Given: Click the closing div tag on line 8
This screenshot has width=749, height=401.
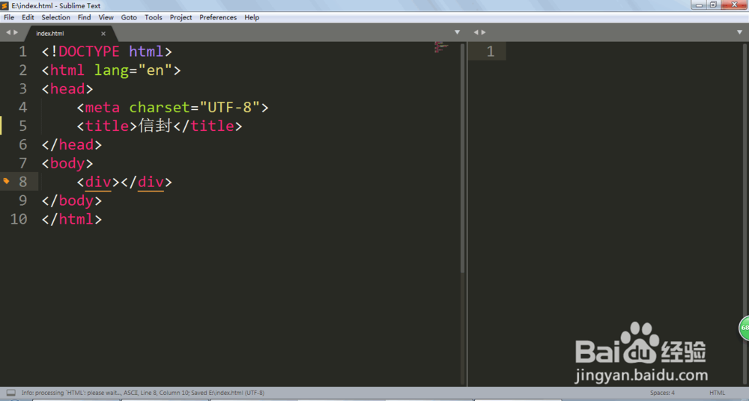Looking at the screenshot, I should 146,182.
